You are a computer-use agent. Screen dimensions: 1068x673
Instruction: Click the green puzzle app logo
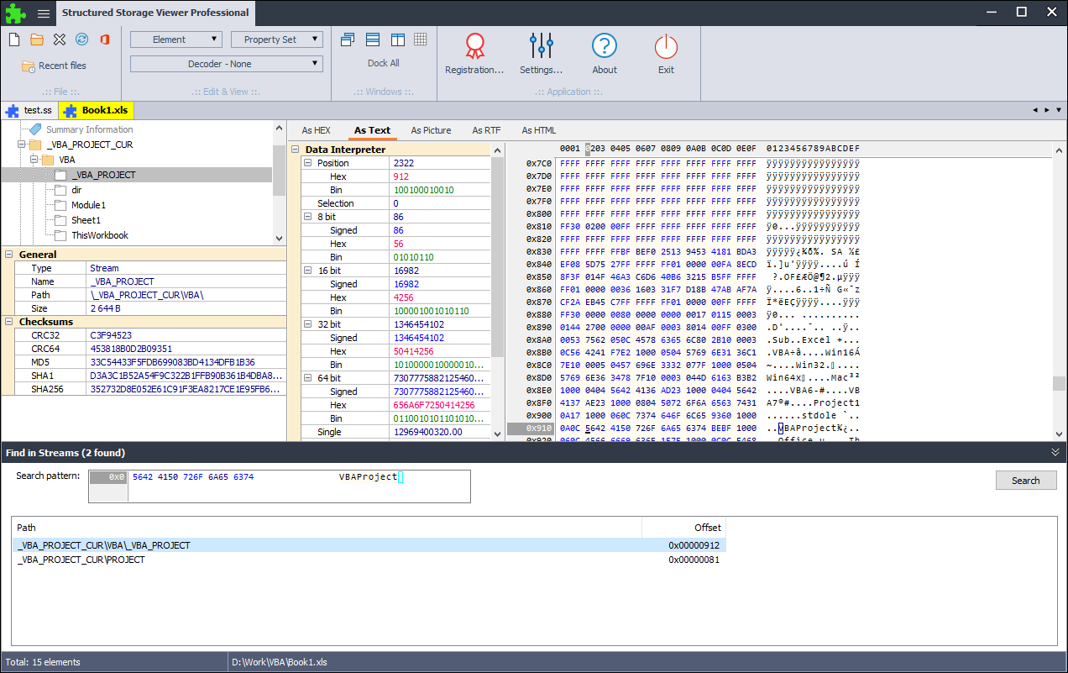tap(15, 13)
